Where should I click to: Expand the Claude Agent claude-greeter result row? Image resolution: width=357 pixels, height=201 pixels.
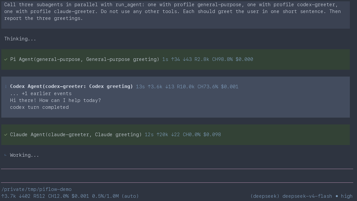(x=175, y=135)
